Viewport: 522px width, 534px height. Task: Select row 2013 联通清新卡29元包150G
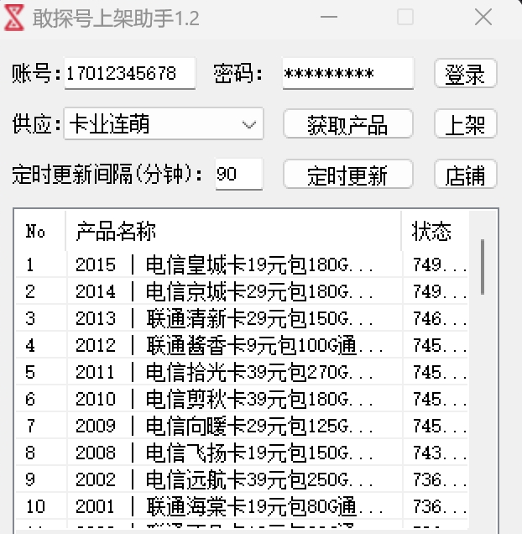coord(242,318)
